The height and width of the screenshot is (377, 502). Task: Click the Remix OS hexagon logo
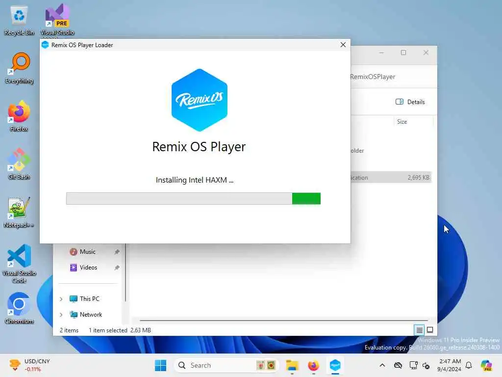coord(200,100)
